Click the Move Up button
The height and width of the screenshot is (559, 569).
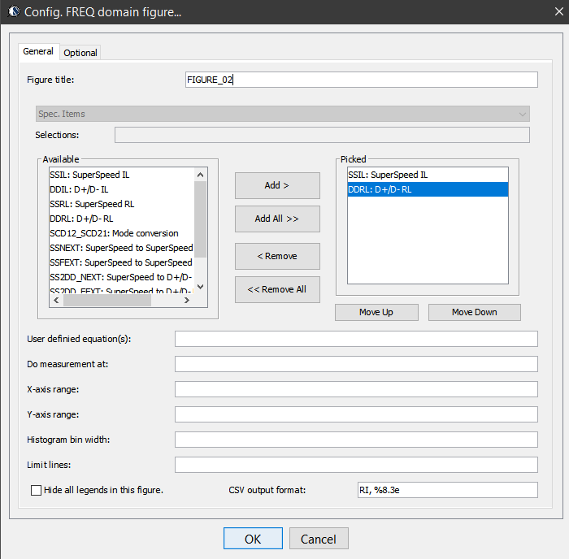tap(376, 312)
